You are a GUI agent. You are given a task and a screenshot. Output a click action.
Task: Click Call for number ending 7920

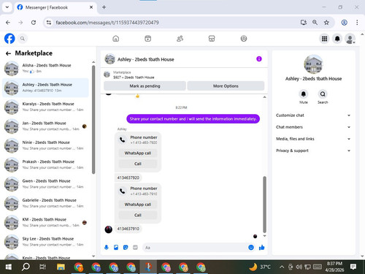point(138,164)
